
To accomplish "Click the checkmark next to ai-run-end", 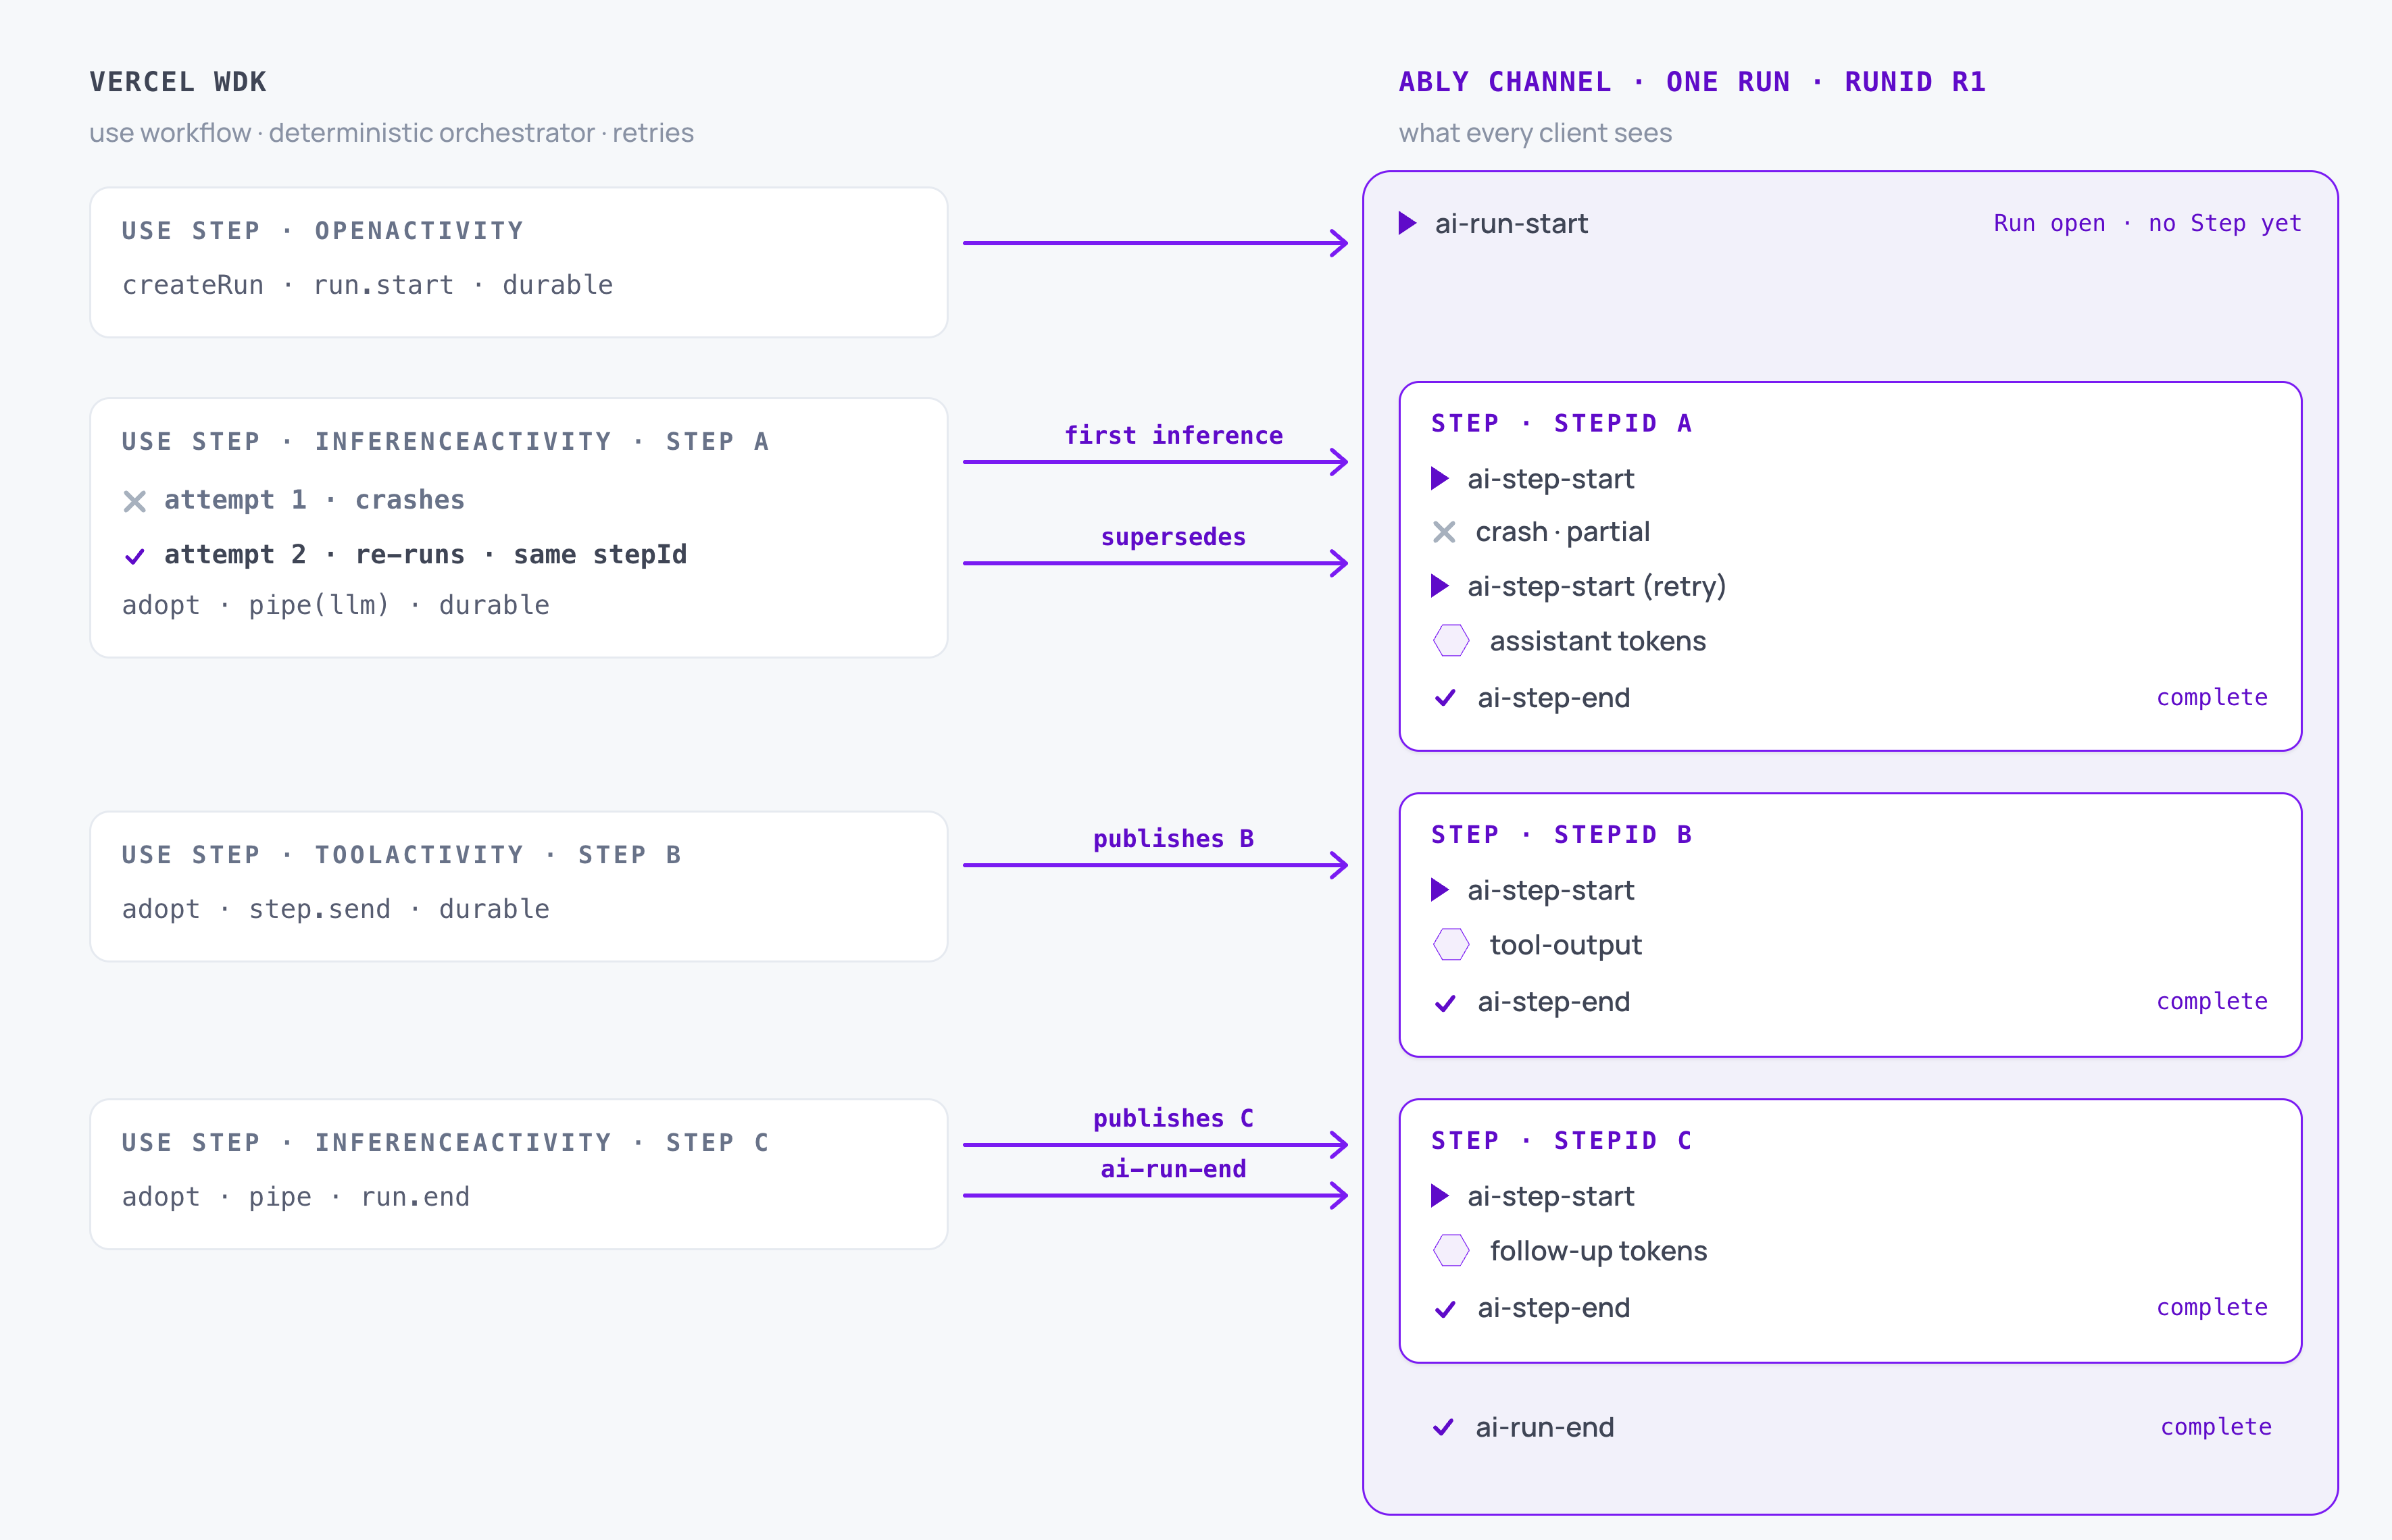I will [x=1443, y=1427].
